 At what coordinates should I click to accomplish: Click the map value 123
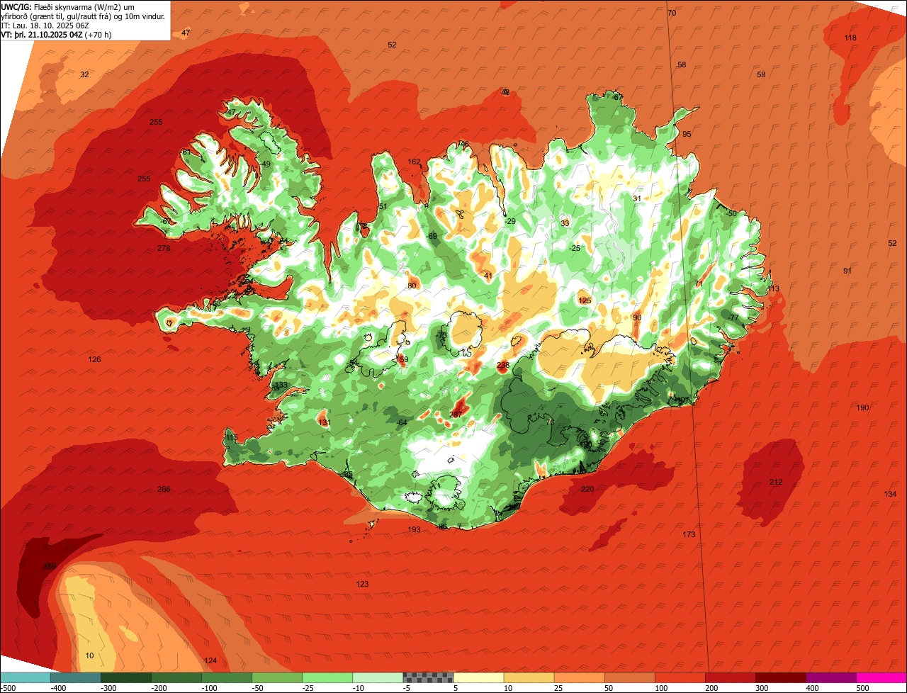pos(362,584)
